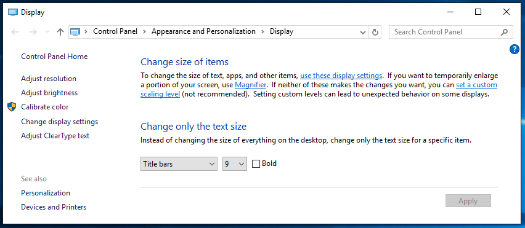Click the Apply button
The height and width of the screenshot is (228, 525).
click(x=468, y=200)
